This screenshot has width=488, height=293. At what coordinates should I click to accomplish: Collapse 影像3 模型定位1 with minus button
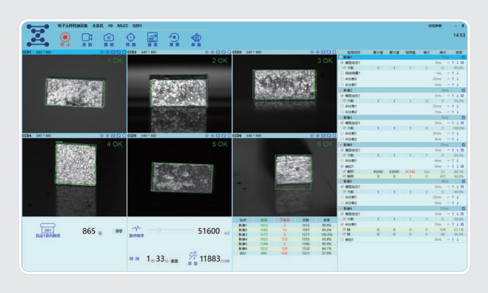[448, 123]
